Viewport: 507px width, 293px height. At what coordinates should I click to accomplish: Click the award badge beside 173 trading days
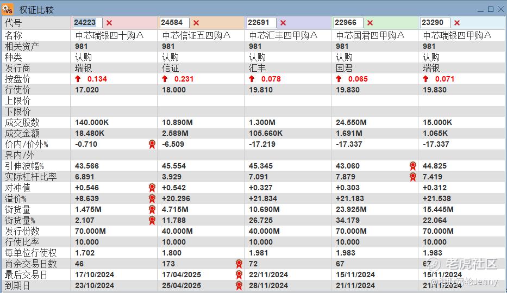point(239,264)
